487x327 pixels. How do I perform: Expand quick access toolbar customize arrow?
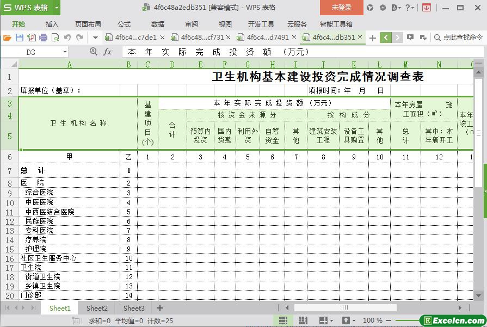[95, 38]
